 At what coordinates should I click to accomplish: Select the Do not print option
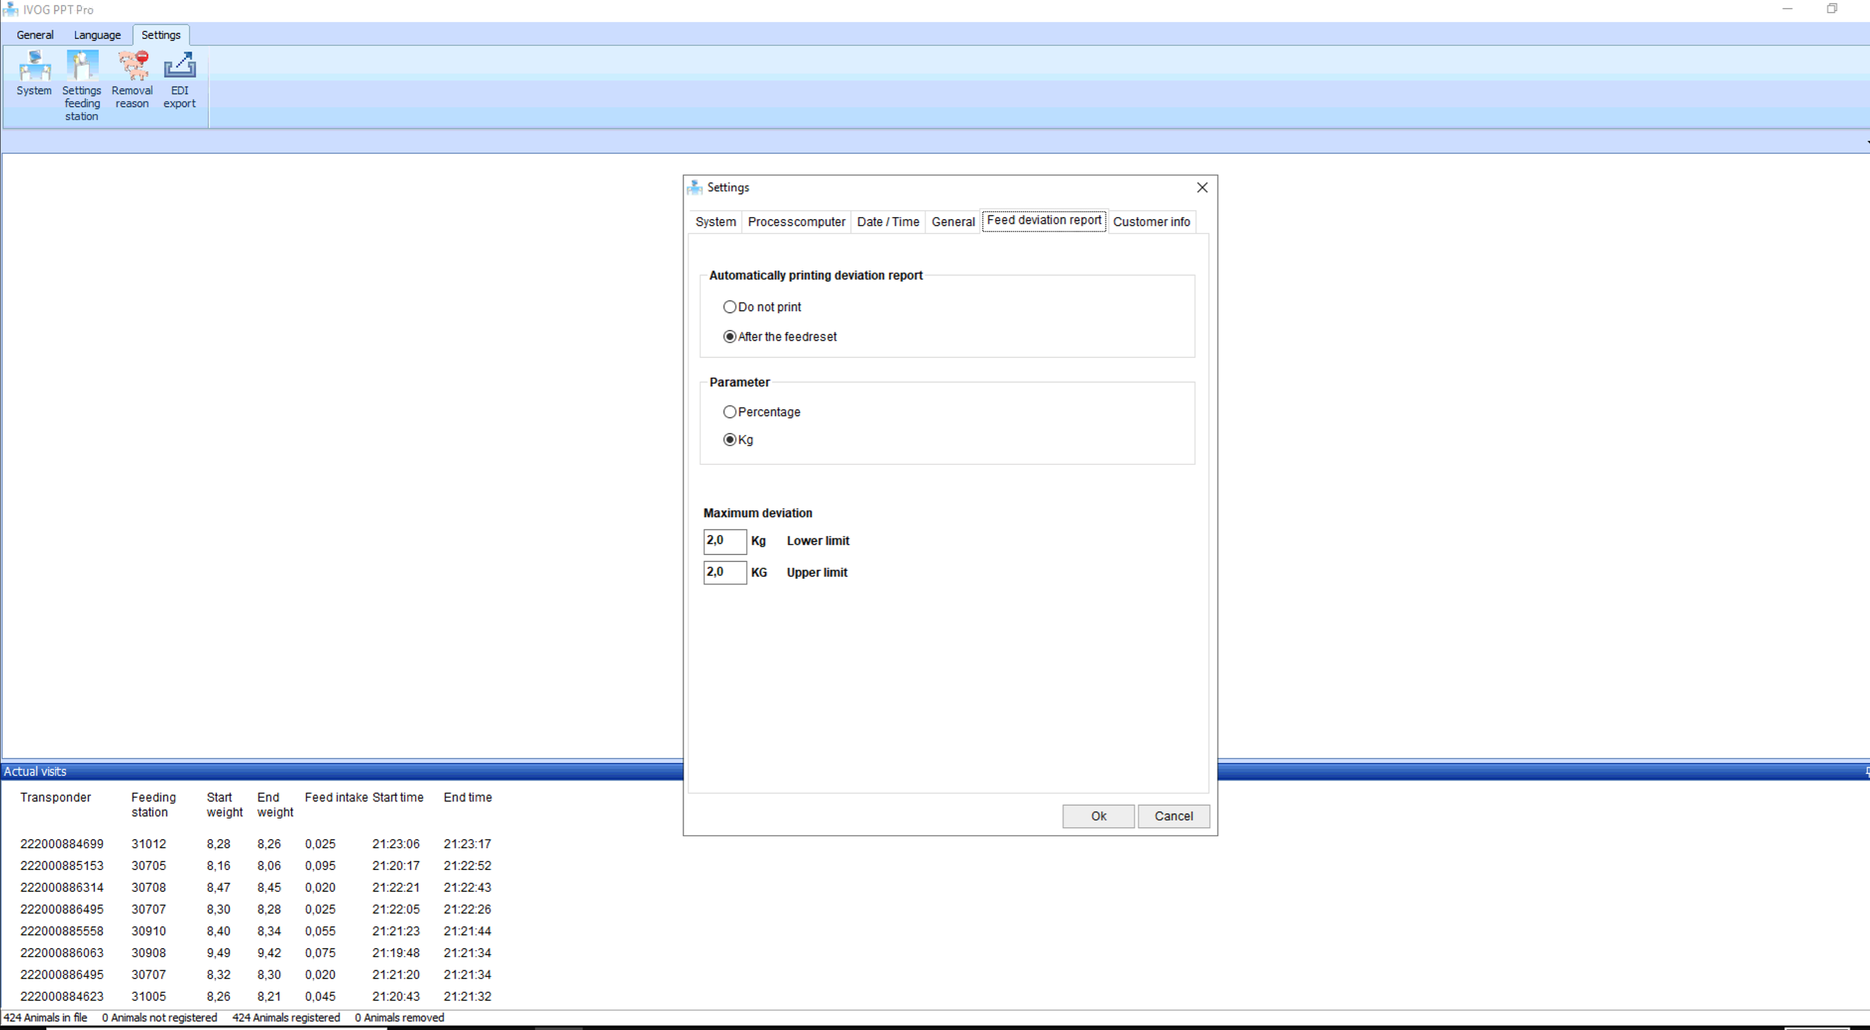click(x=761, y=307)
